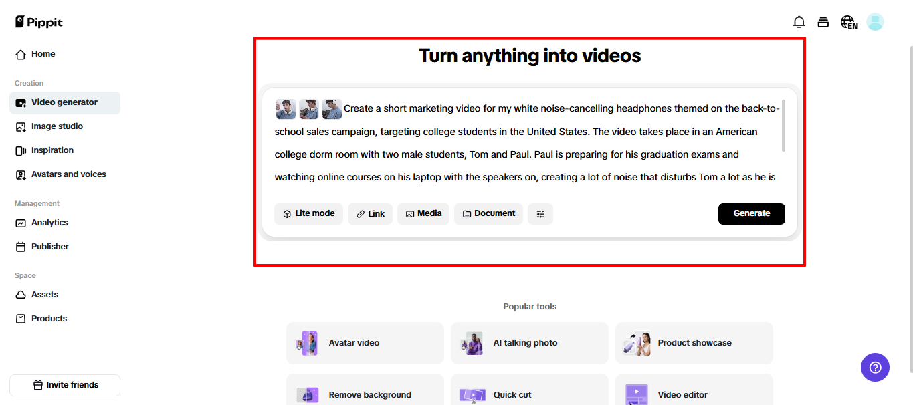Image resolution: width=913 pixels, height=405 pixels.
Task: Select the Quick cut tool
Action: click(x=529, y=394)
